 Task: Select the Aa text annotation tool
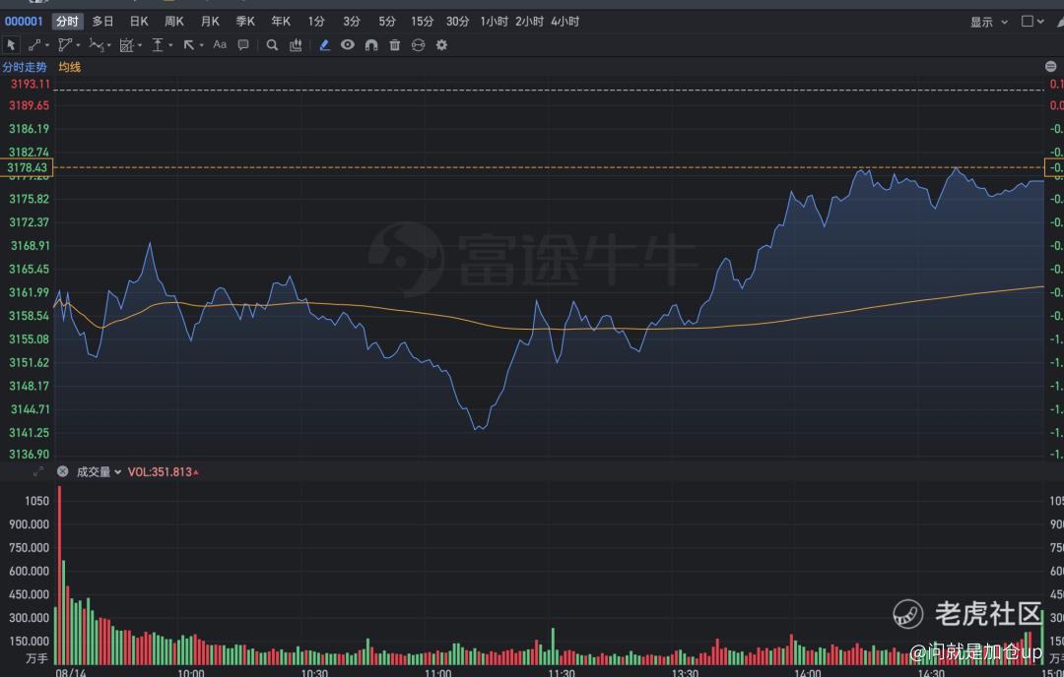point(220,44)
